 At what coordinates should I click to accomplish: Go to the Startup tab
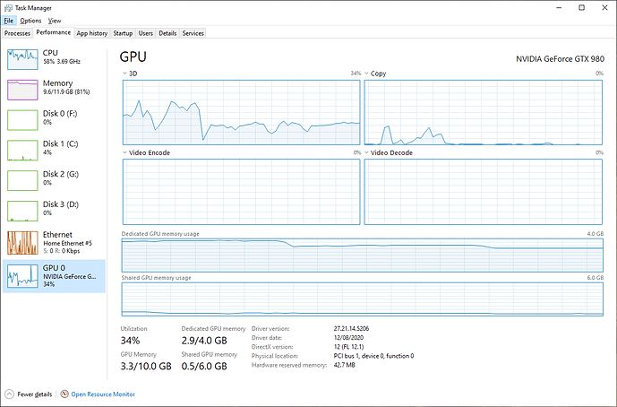[123, 33]
